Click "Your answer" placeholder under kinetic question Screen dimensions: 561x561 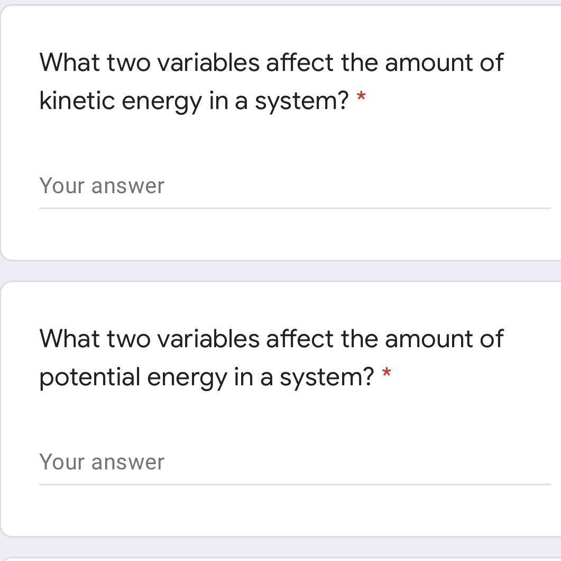pos(102,186)
